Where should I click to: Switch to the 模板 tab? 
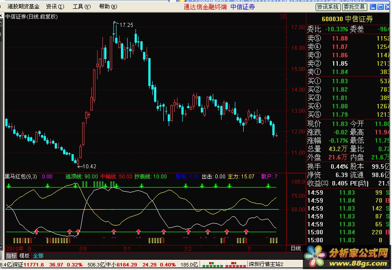[25, 256]
